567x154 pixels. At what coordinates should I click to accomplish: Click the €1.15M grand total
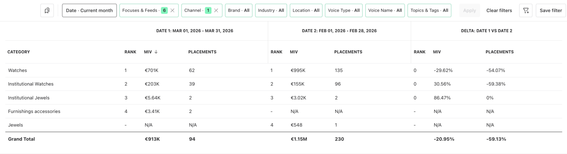(x=299, y=139)
